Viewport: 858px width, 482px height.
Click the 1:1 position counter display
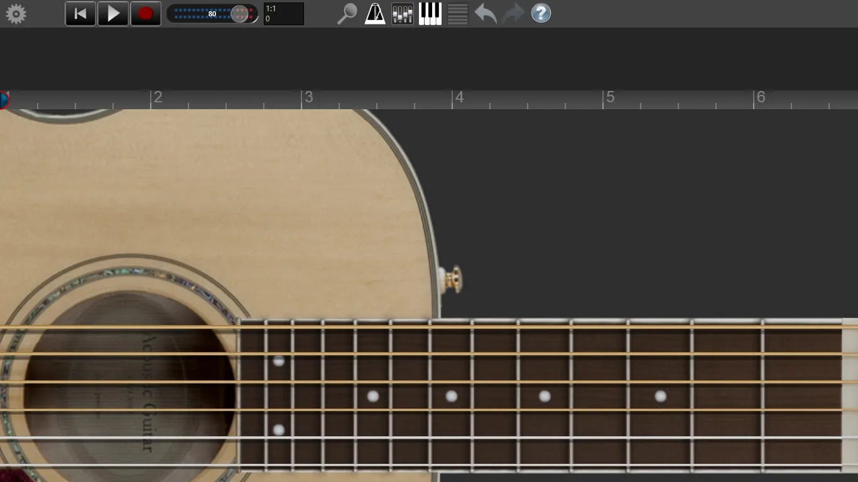[284, 14]
